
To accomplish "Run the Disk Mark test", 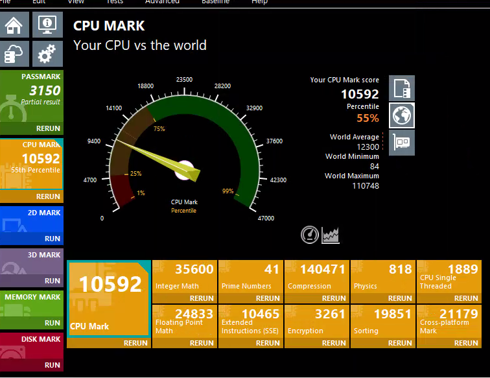I will click(52, 365).
